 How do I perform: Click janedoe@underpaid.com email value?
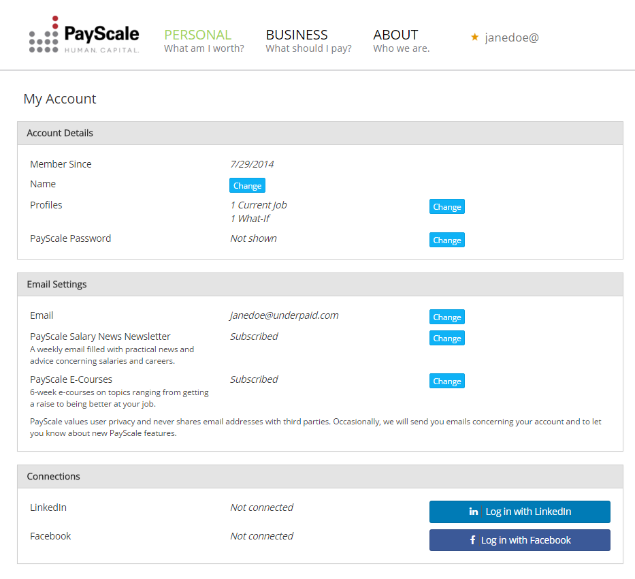click(284, 315)
